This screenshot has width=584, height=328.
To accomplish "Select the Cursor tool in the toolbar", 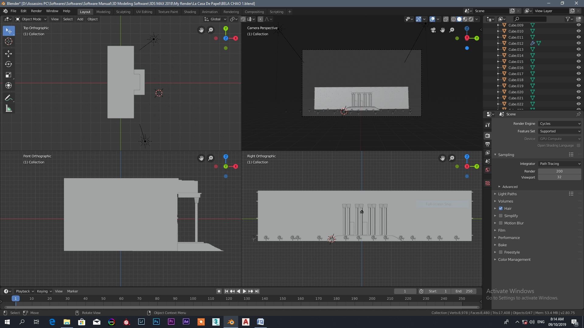I will (9, 42).
